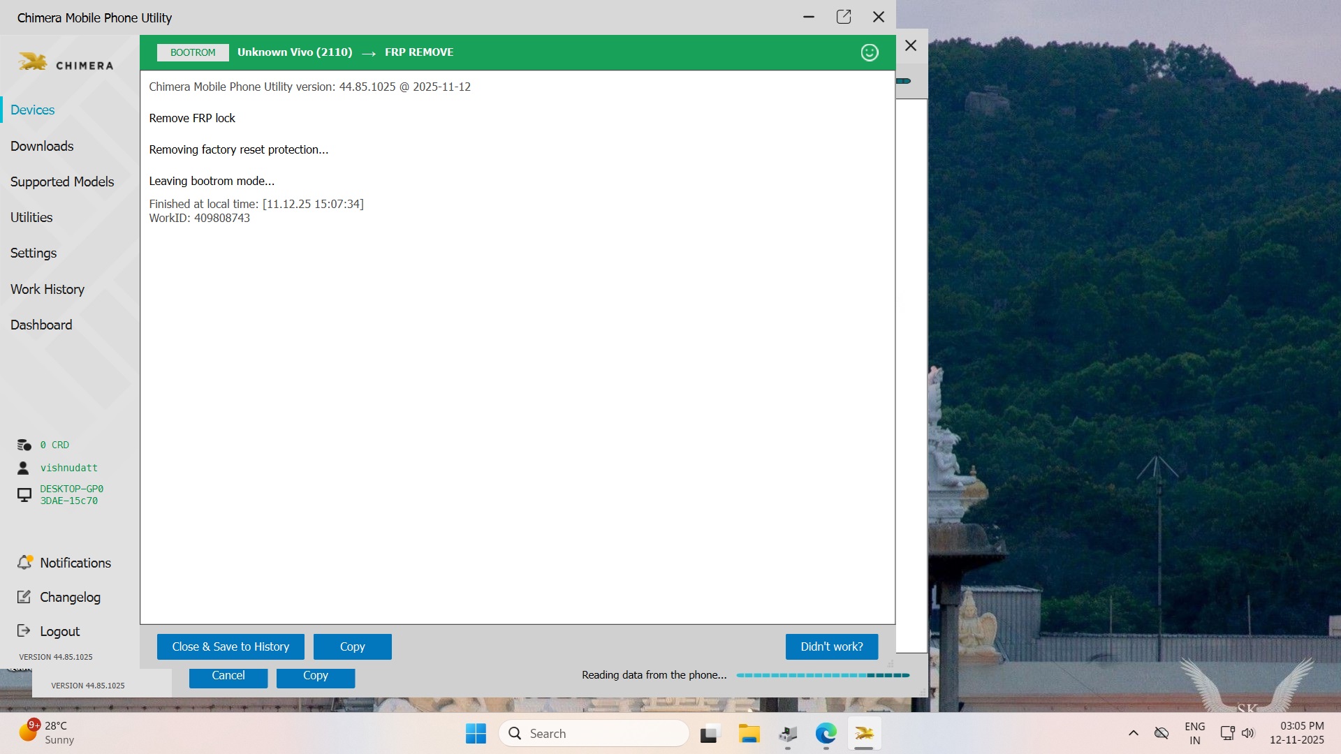This screenshot has height=754, width=1341.
Task: Go to Work History in sidebar
Action: (x=47, y=289)
